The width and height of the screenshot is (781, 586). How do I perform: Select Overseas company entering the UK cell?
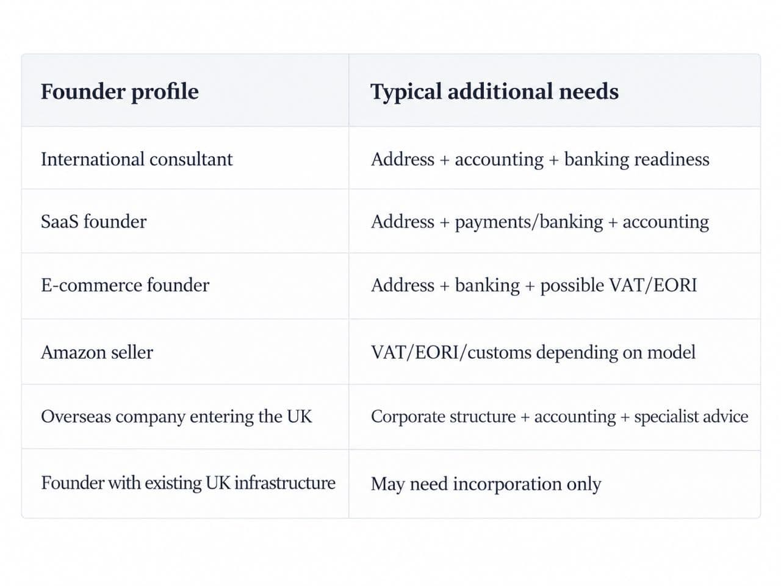click(185, 416)
